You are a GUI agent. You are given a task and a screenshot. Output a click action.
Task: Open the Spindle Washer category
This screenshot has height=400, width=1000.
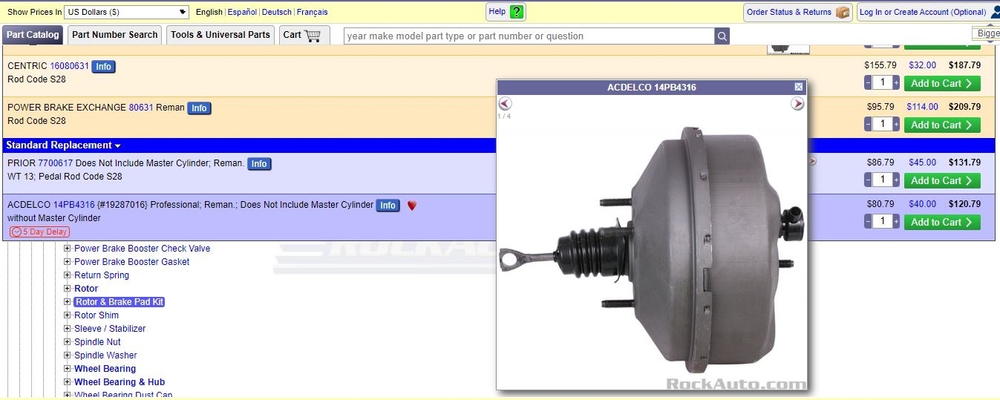tap(105, 355)
